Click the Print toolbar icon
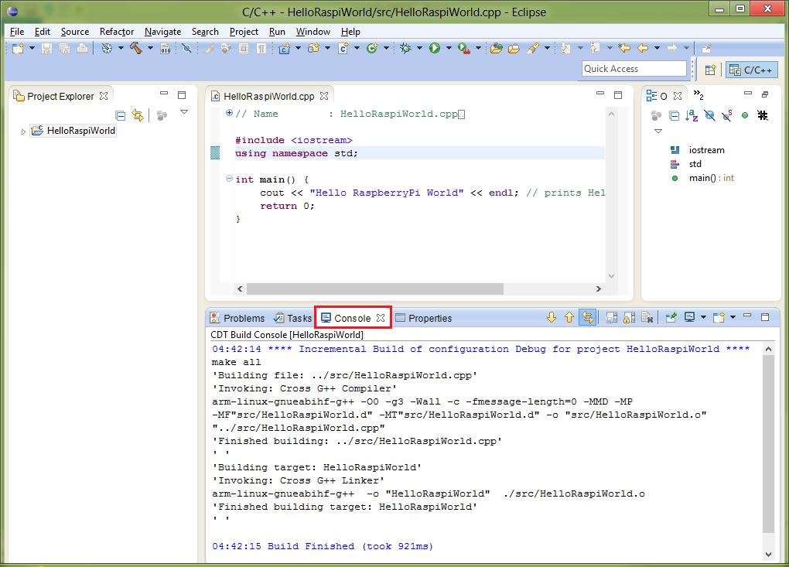The width and height of the screenshot is (789, 567). coord(83,48)
